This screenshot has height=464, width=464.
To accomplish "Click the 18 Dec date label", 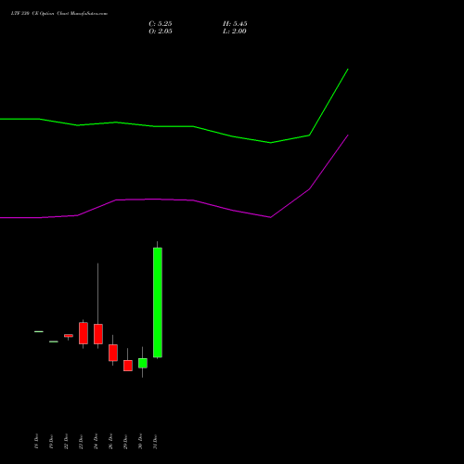I will [36, 442].
